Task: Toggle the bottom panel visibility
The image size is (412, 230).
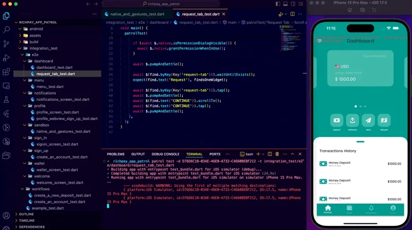Action: click(x=285, y=4)
